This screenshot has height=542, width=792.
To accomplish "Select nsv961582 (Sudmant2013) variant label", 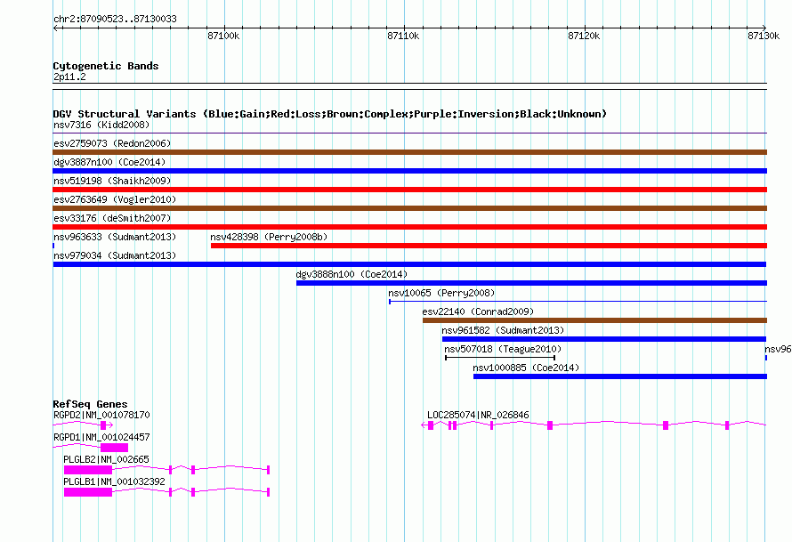I will 503,330.
